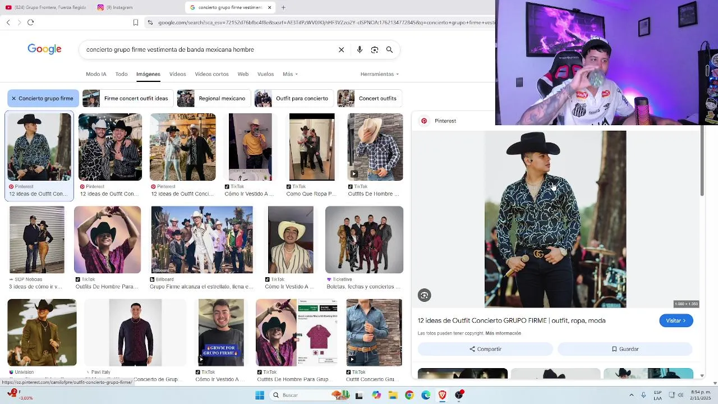Select Regional mexicano filter chip
Image resolution: width=718 pixels, height=404 pixels.
pos(213,98)
